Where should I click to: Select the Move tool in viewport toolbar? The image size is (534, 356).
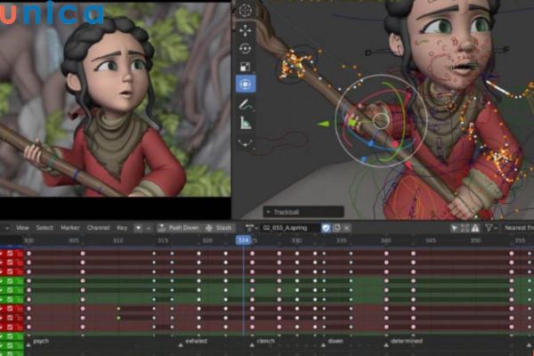[x=245, y=29]
